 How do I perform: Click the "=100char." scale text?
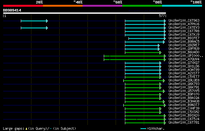tap(156, 129)
